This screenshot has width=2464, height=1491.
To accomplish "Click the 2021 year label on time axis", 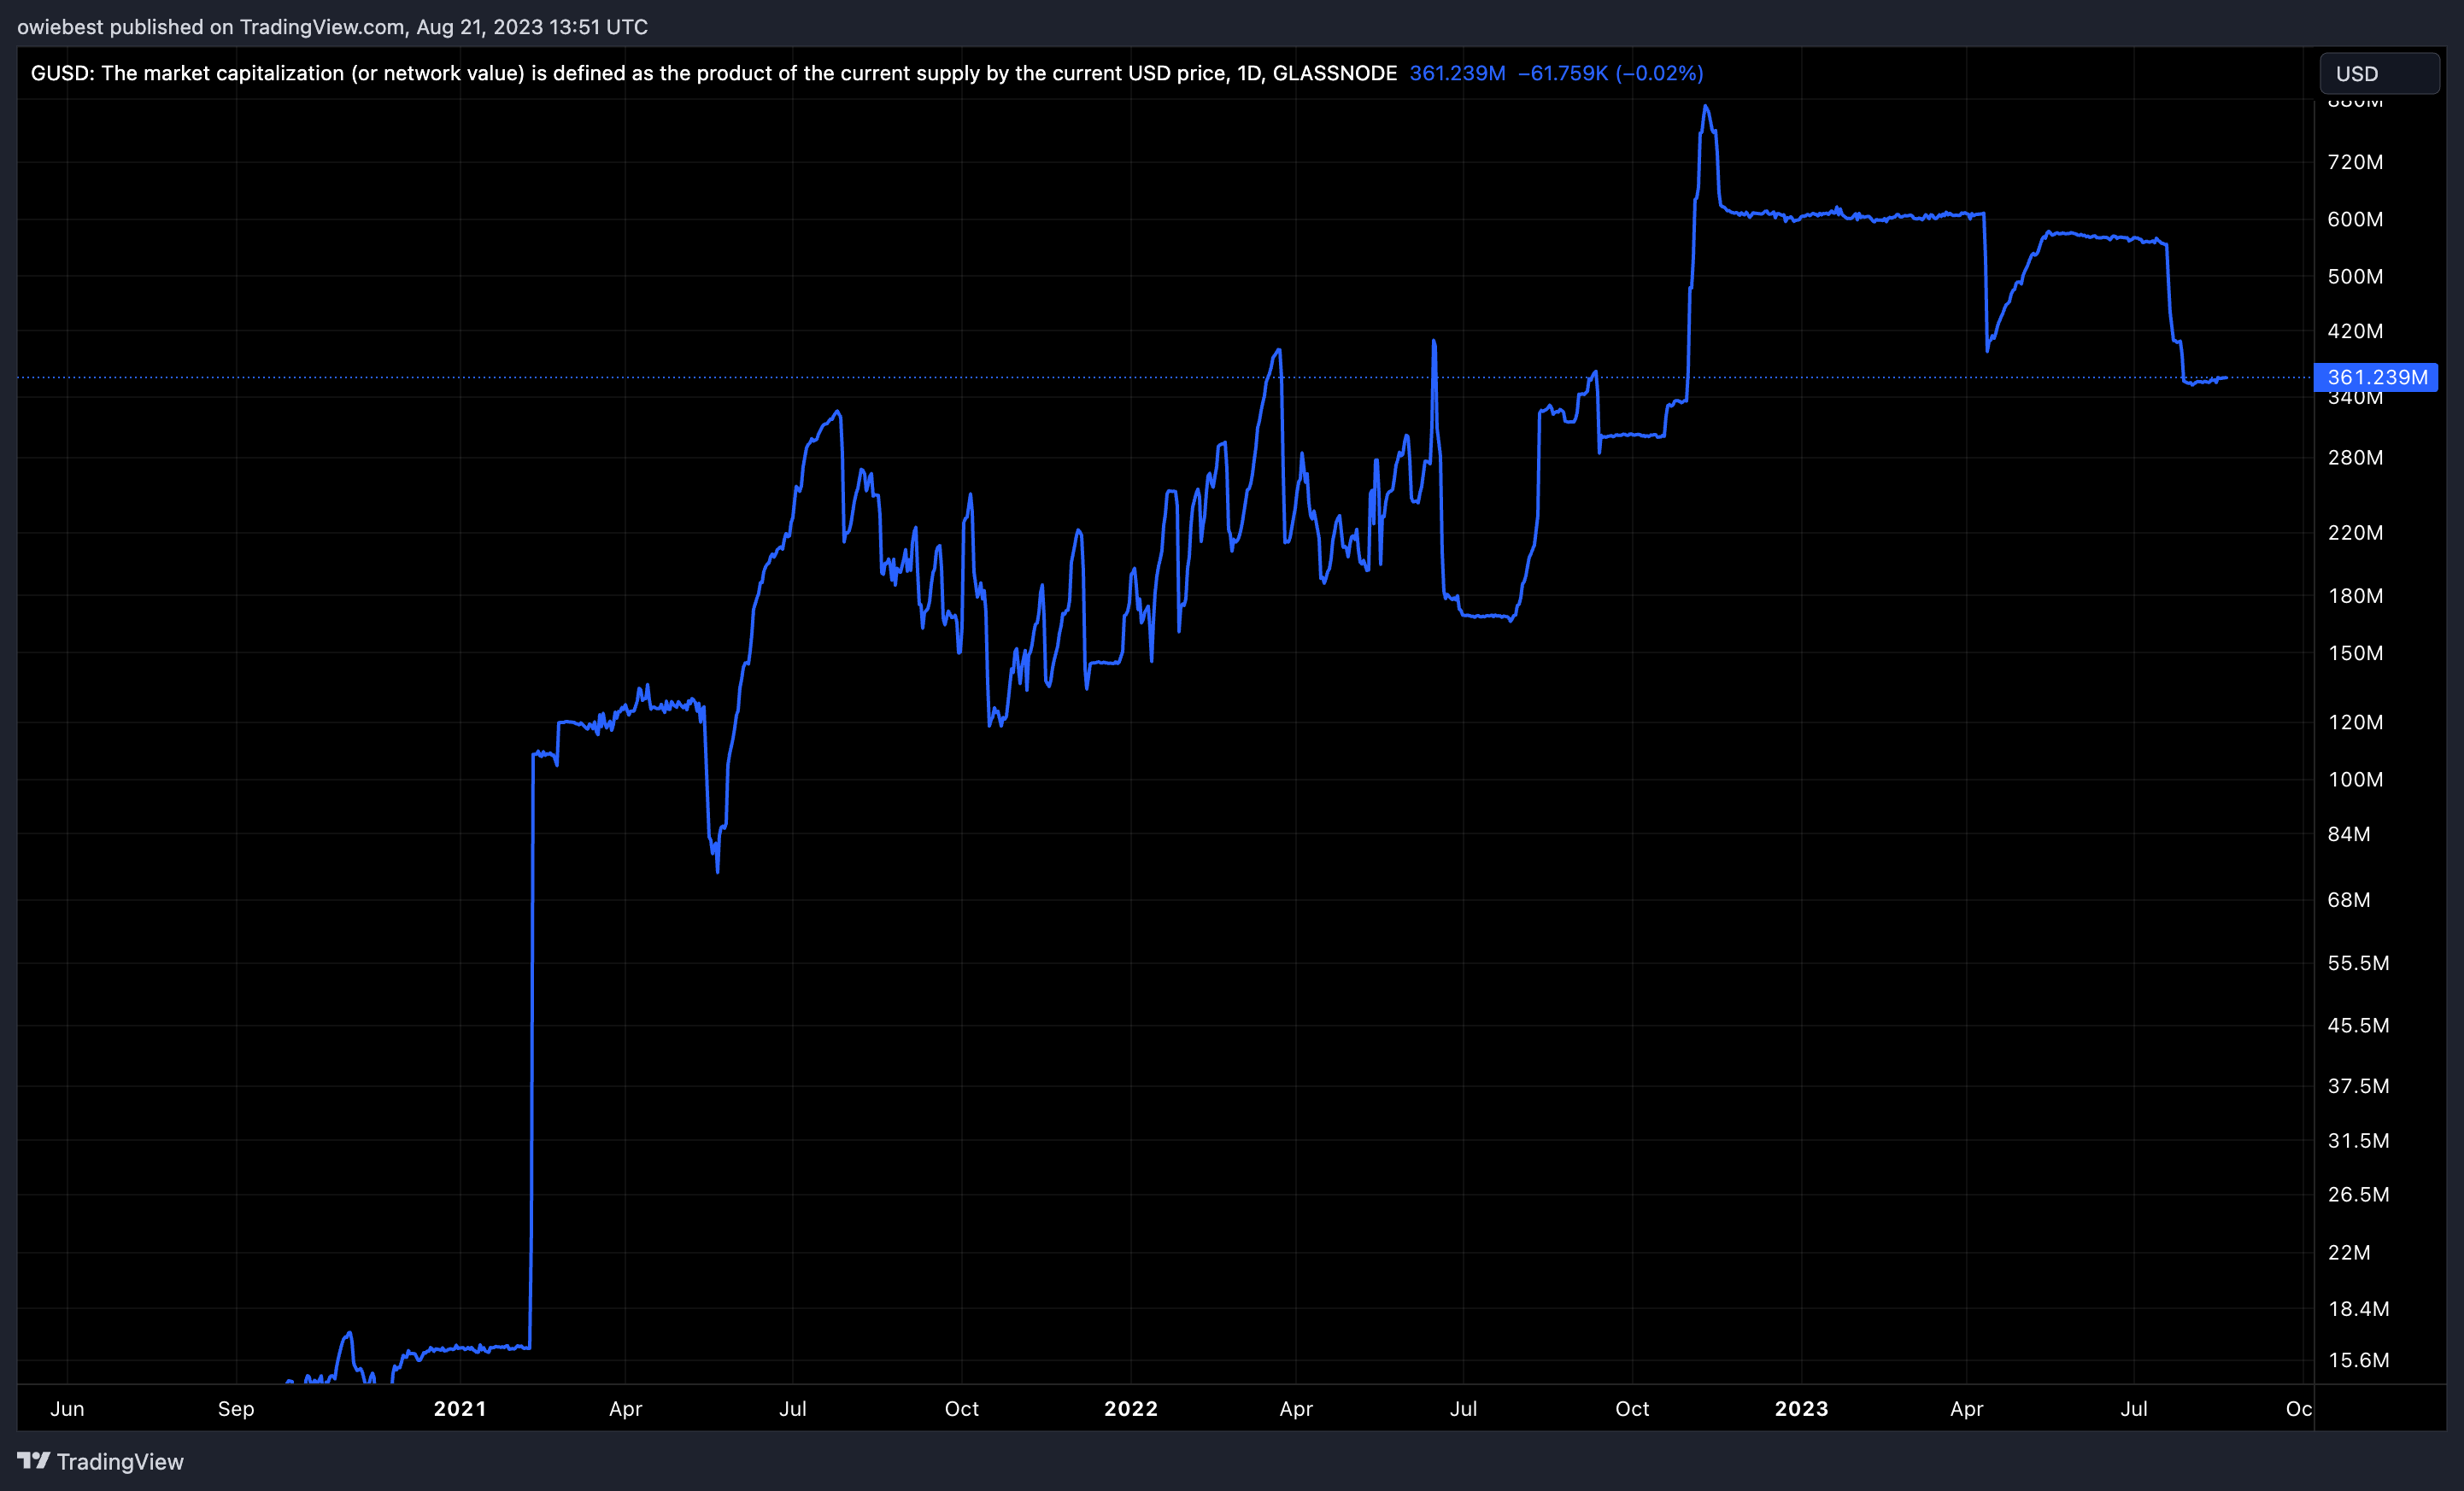I will tap(460, 1409).
